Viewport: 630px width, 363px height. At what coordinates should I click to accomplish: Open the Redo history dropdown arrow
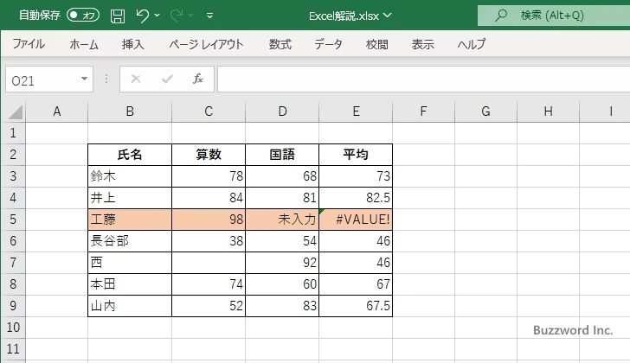pyautogui.click(x=191, y=16)
